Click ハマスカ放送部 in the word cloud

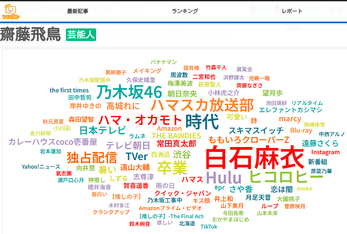click(202, 105)
